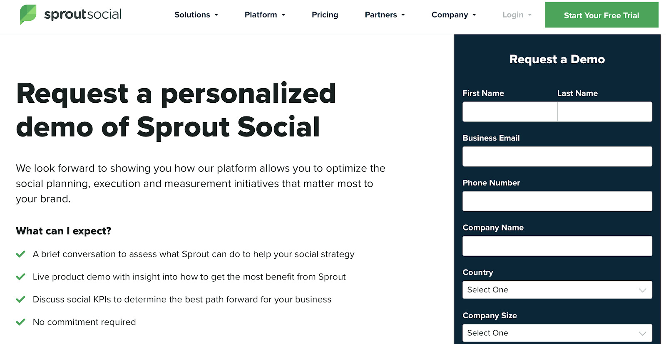Click the Start Your Free Trial button
This screenshot has width=666, height=344.
[601, 15]
